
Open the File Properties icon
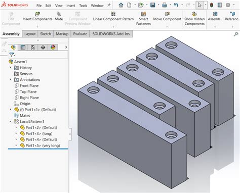[220, 5]
